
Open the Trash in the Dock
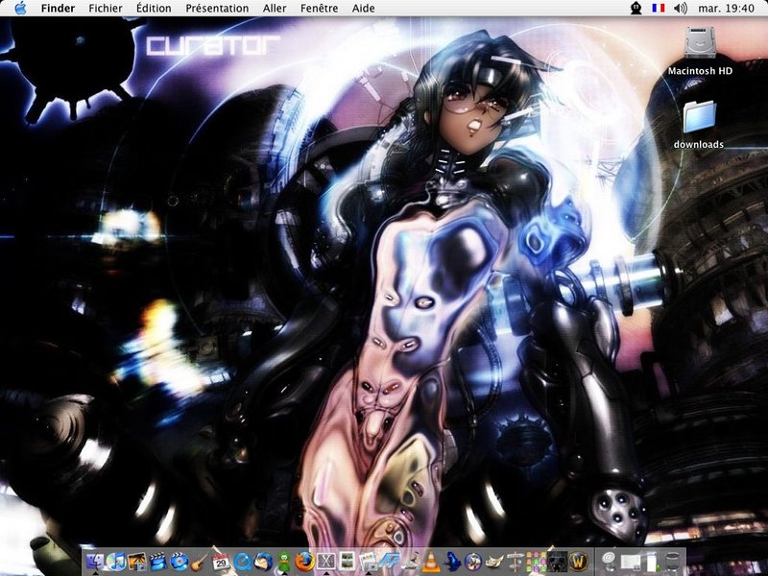point(673,562)
